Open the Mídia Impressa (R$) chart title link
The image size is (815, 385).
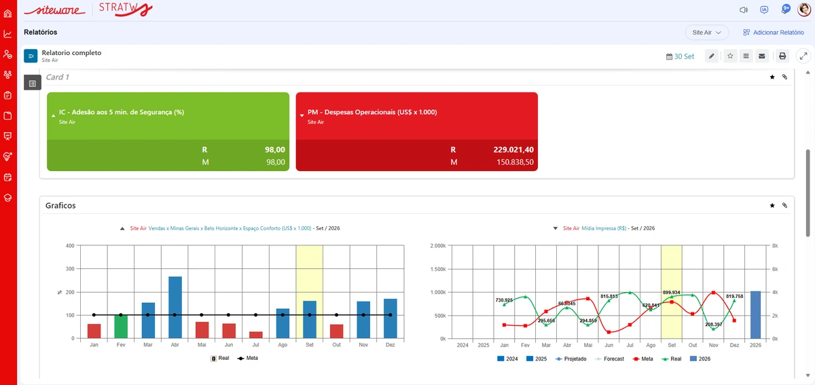click(x=604, y=229)
